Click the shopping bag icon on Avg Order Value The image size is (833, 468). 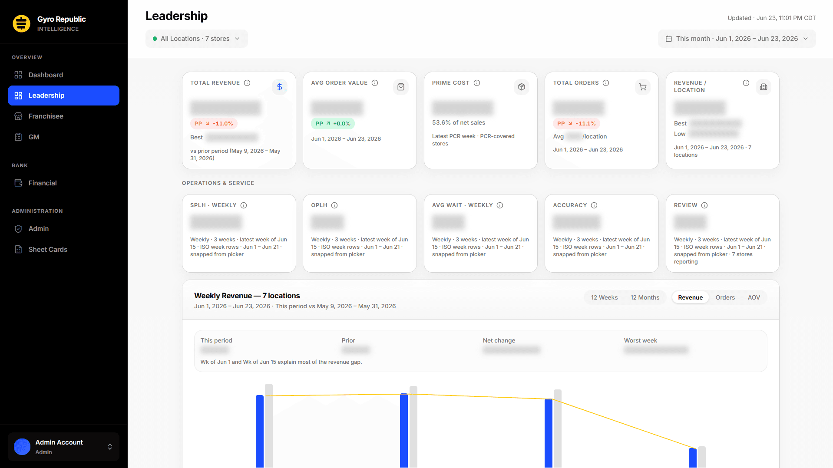pyautogui.click(x=401, y=87)
